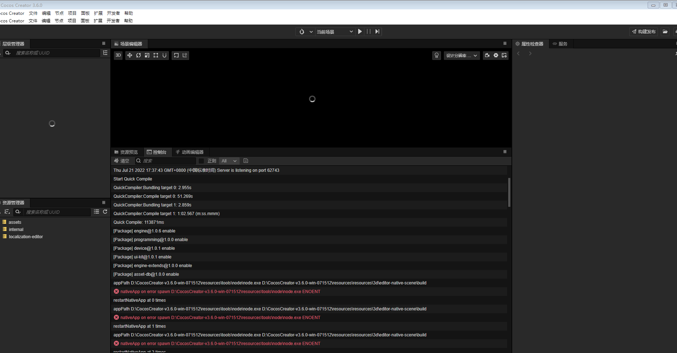
Task: Go back in inspector history
Action: click(518, 53)
